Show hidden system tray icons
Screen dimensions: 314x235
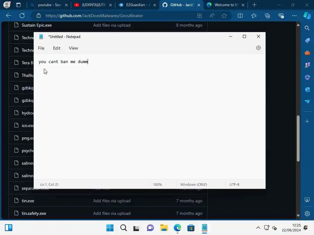[x=258, y=228]
